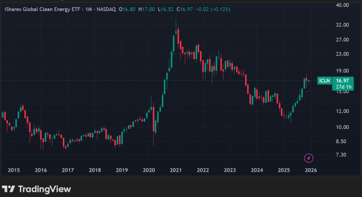Click the 8.50 price scale label
The height and width of the screenshot is (197, 362).
coord(341,142)
